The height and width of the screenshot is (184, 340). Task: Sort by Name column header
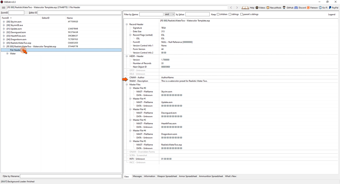pyautogui.click(x=93, y=18)
